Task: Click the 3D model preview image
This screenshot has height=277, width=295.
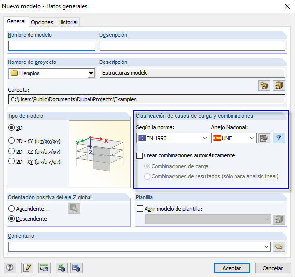Action: point(99,154)
